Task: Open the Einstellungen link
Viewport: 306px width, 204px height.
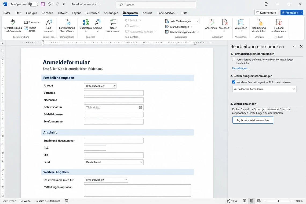Action: click(x=241, y=68)
